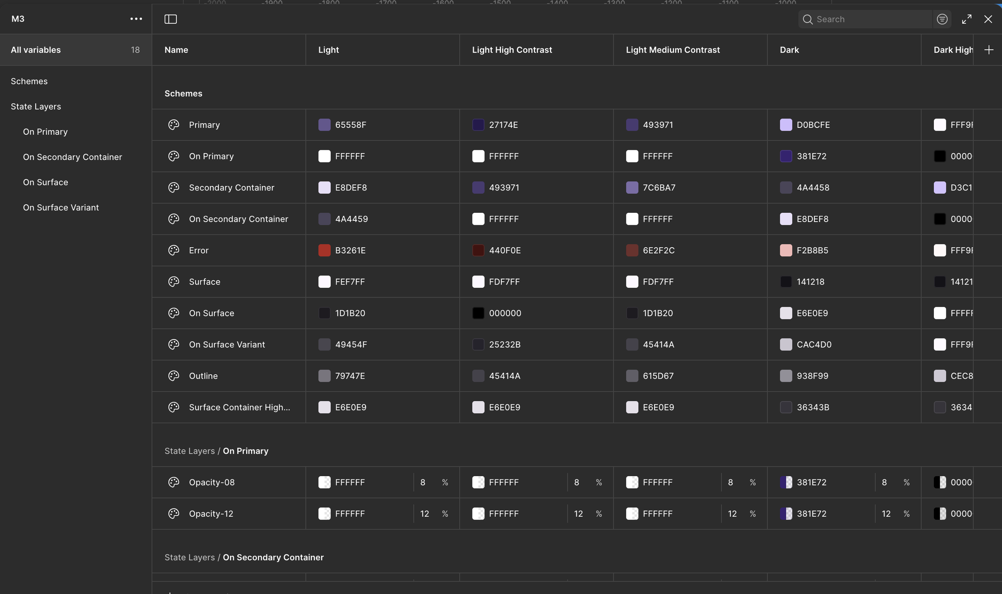Select State Layers group in sidebar
The width and height of the screenshot is (1002, 594).
[36, 106]
